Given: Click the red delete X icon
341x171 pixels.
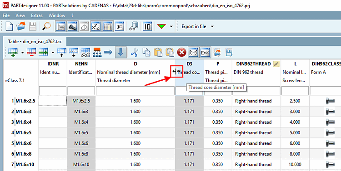Looking at the screenshot, I should [181, 53].
